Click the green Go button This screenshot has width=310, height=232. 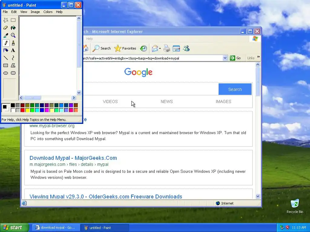(235, 58)
